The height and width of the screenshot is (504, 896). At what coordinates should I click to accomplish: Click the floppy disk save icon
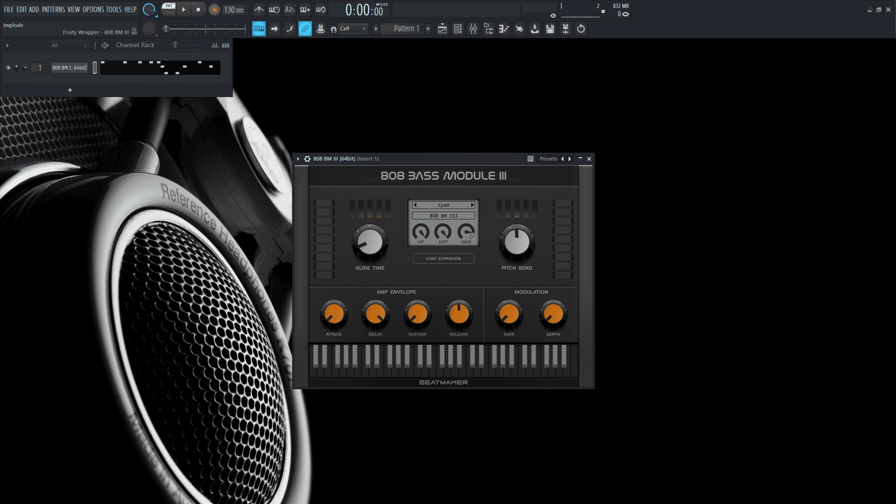tap(550, 29)
